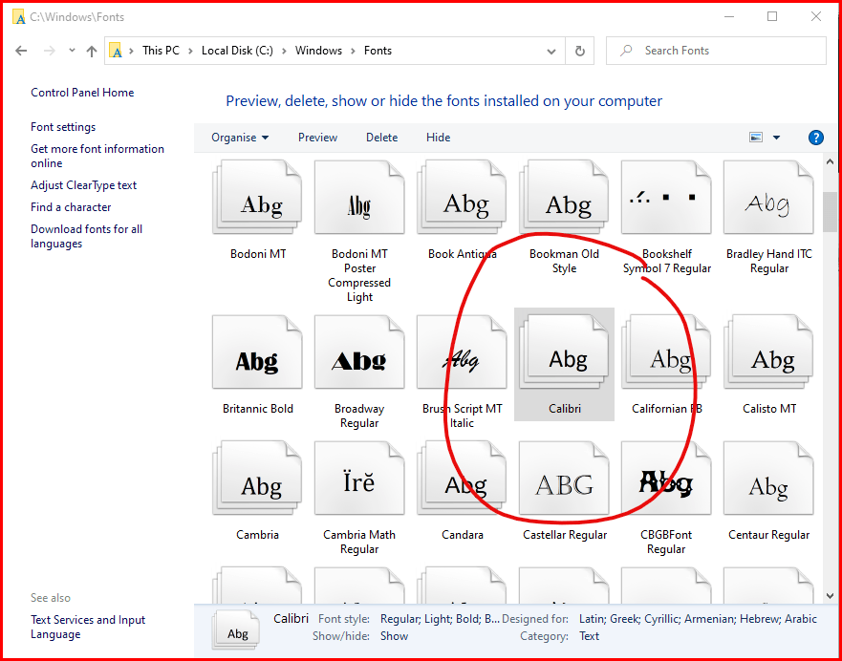
Task: Go forward with the forward arrow
Action: [50, 51]
